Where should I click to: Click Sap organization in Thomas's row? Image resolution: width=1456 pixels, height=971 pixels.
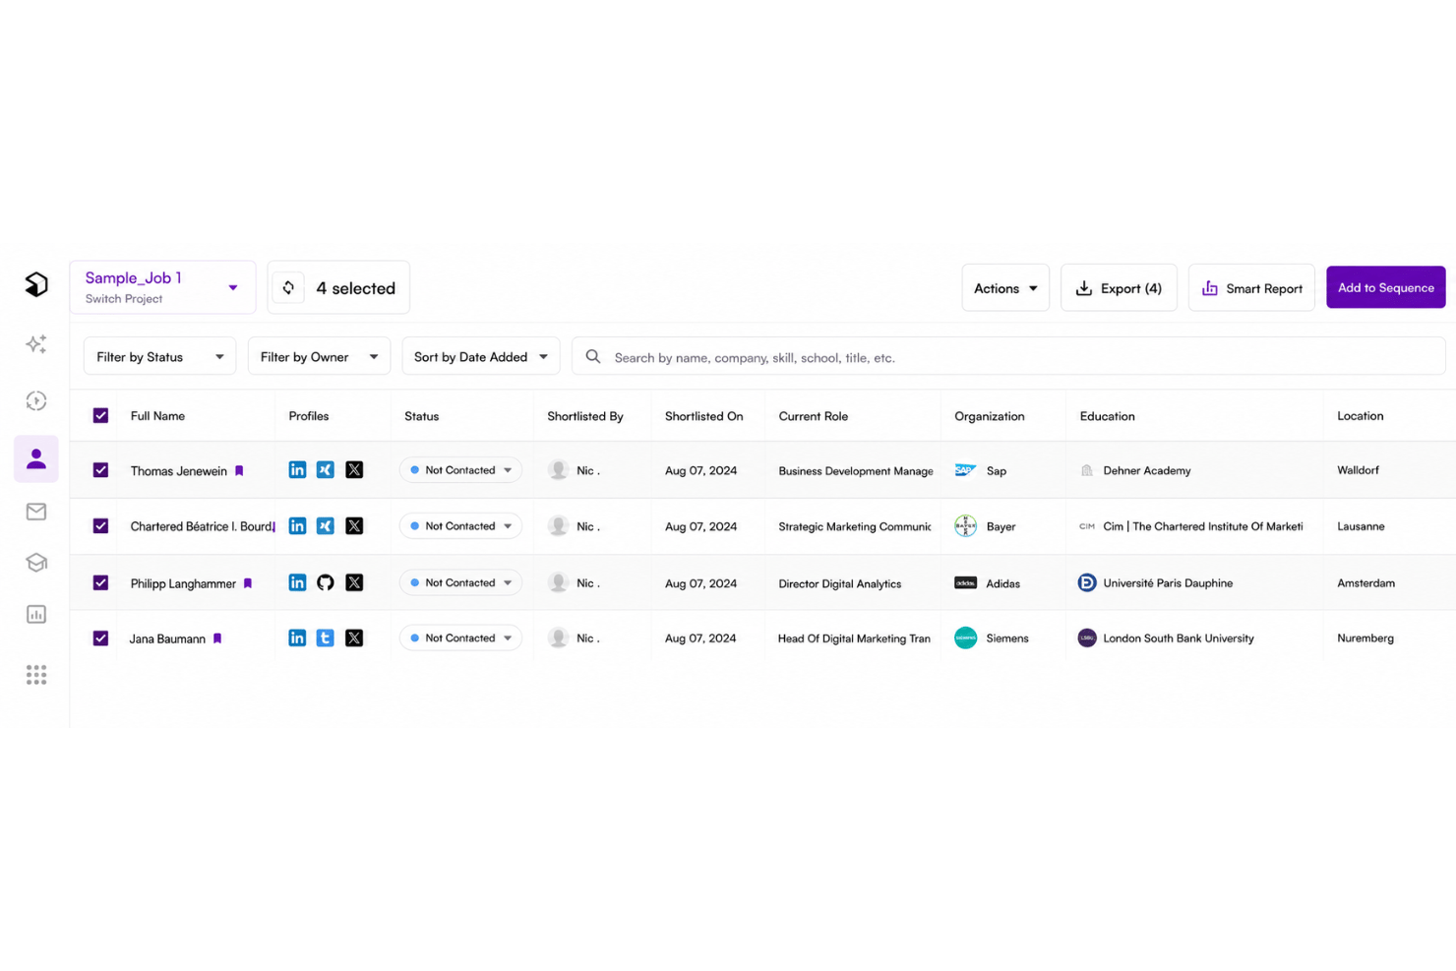981,470
